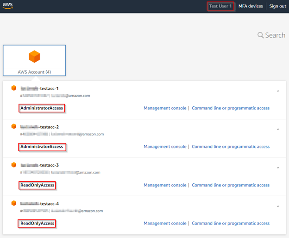The image size is (289, 238).
Task: Click the Search magnifier icon
Action: [260, 35]
